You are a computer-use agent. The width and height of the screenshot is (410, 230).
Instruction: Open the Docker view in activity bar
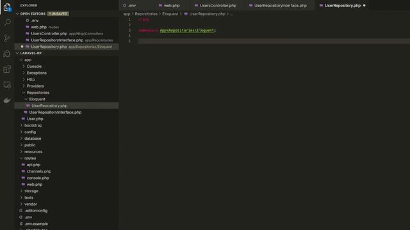point(7,100)
